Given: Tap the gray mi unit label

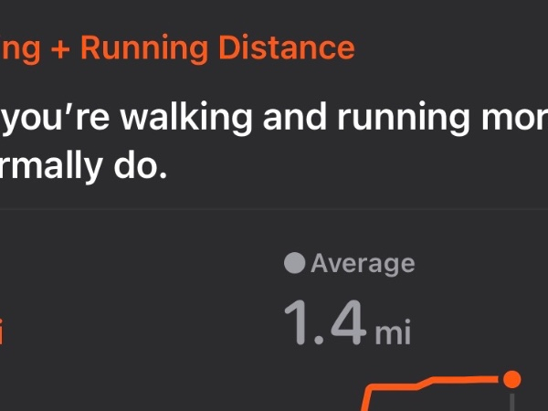Looking at the screenshot, I should click(x=394, y=332).
